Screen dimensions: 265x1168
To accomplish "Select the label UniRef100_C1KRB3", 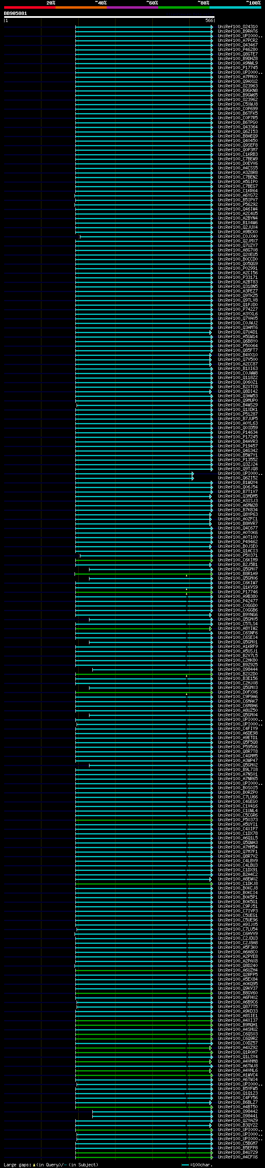I will coord(238,154).
